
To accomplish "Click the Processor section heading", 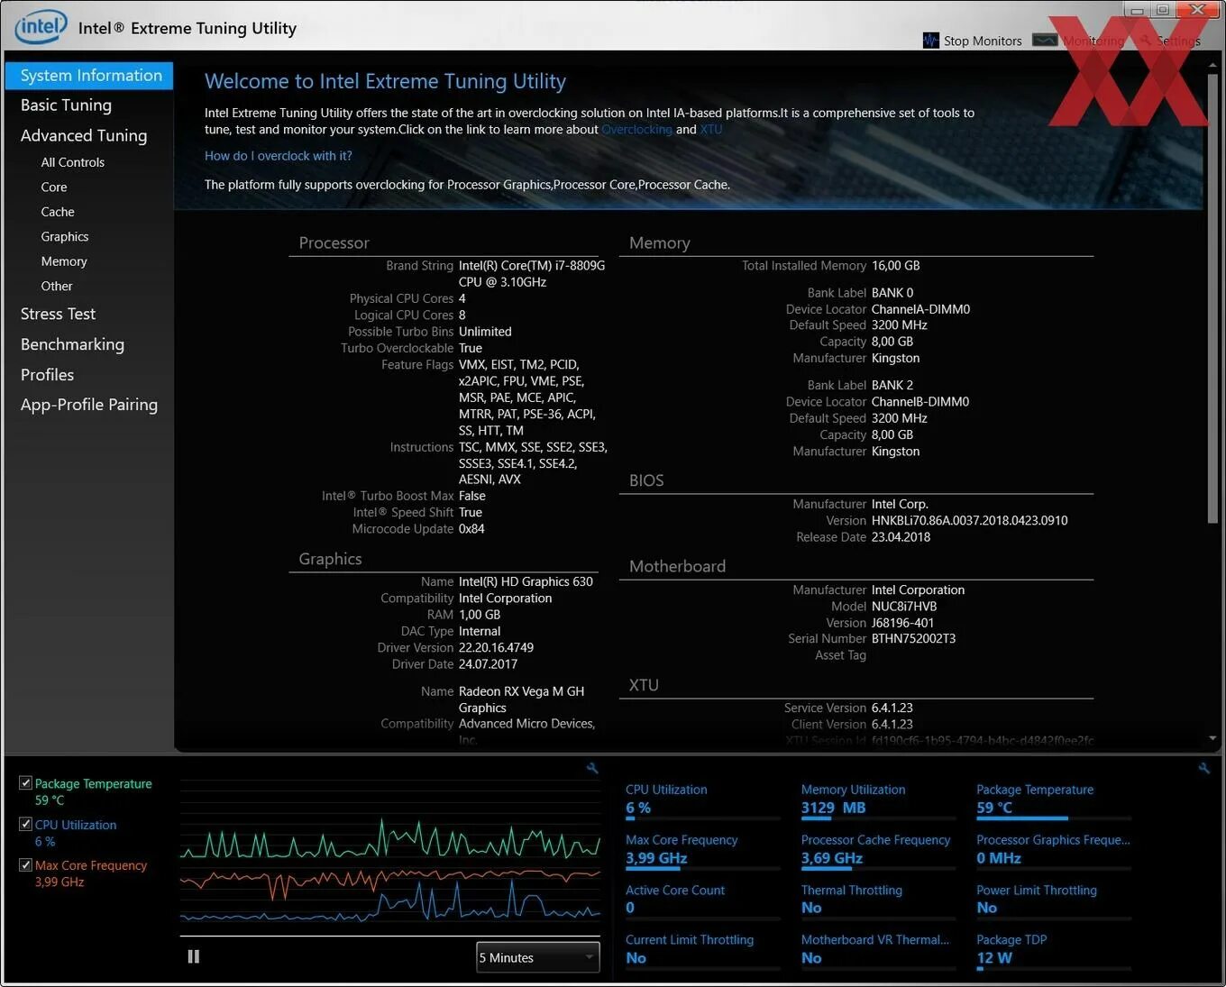I will [334, 243].
